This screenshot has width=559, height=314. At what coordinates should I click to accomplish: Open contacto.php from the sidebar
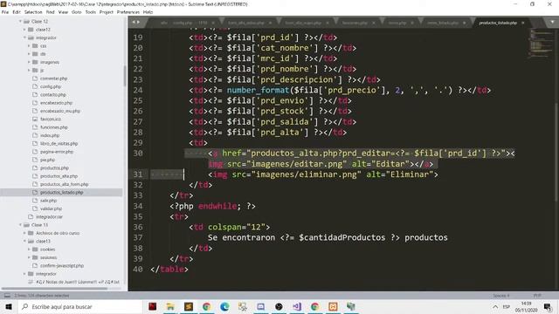pyautogui.click(x=52, y=95)
